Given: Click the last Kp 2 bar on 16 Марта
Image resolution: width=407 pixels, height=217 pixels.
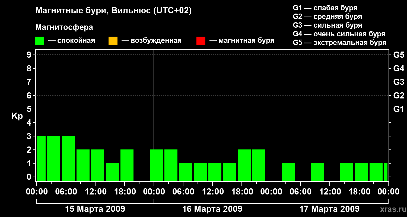Looking at the screenshot, I should (x=259, y=165).
